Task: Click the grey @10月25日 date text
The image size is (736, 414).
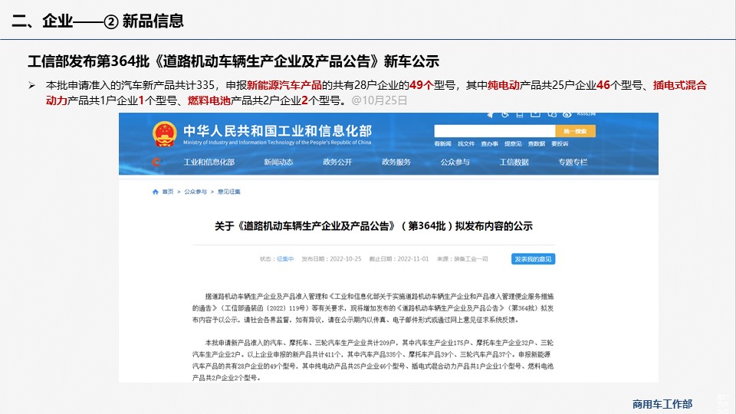Action: pyautogui.click(x=379, y=100)
